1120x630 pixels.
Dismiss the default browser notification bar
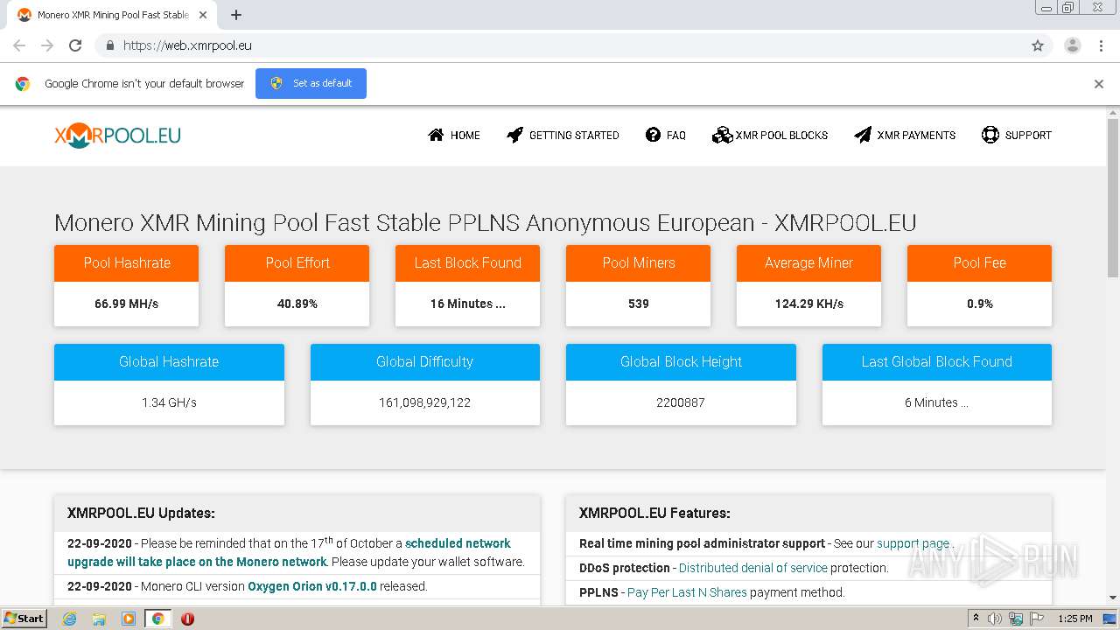(x=1099, y=84)
